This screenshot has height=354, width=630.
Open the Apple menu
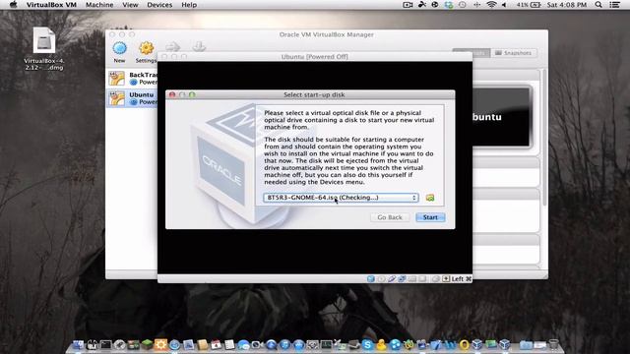[13, 5]
